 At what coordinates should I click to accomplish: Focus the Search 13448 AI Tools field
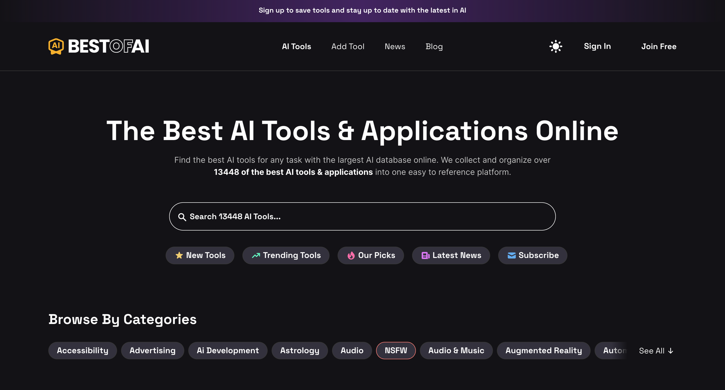click(x=362, y=217)
